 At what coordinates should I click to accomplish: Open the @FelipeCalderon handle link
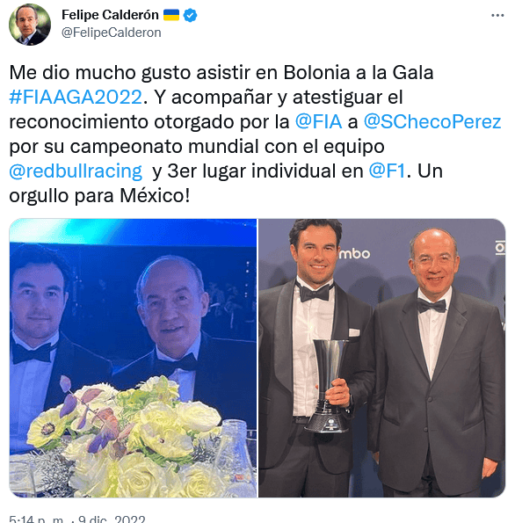click(112, 33)
